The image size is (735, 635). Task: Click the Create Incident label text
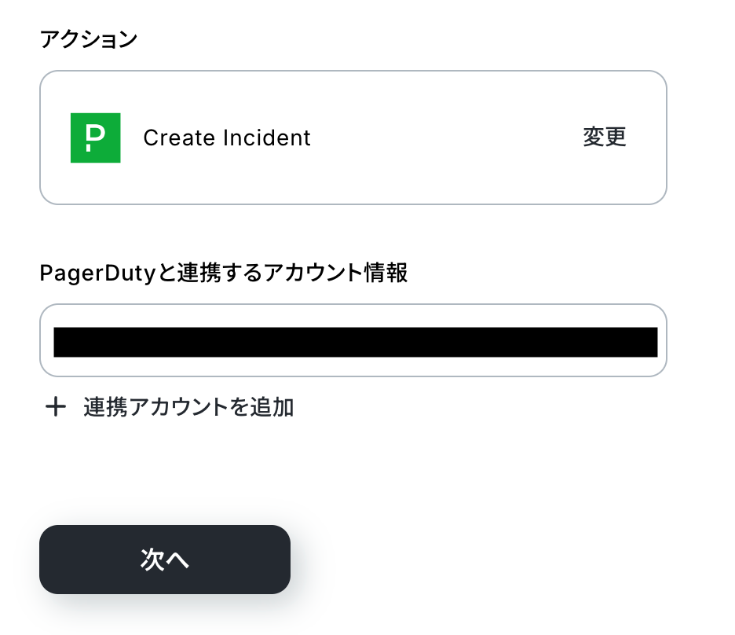coord(227,138)
